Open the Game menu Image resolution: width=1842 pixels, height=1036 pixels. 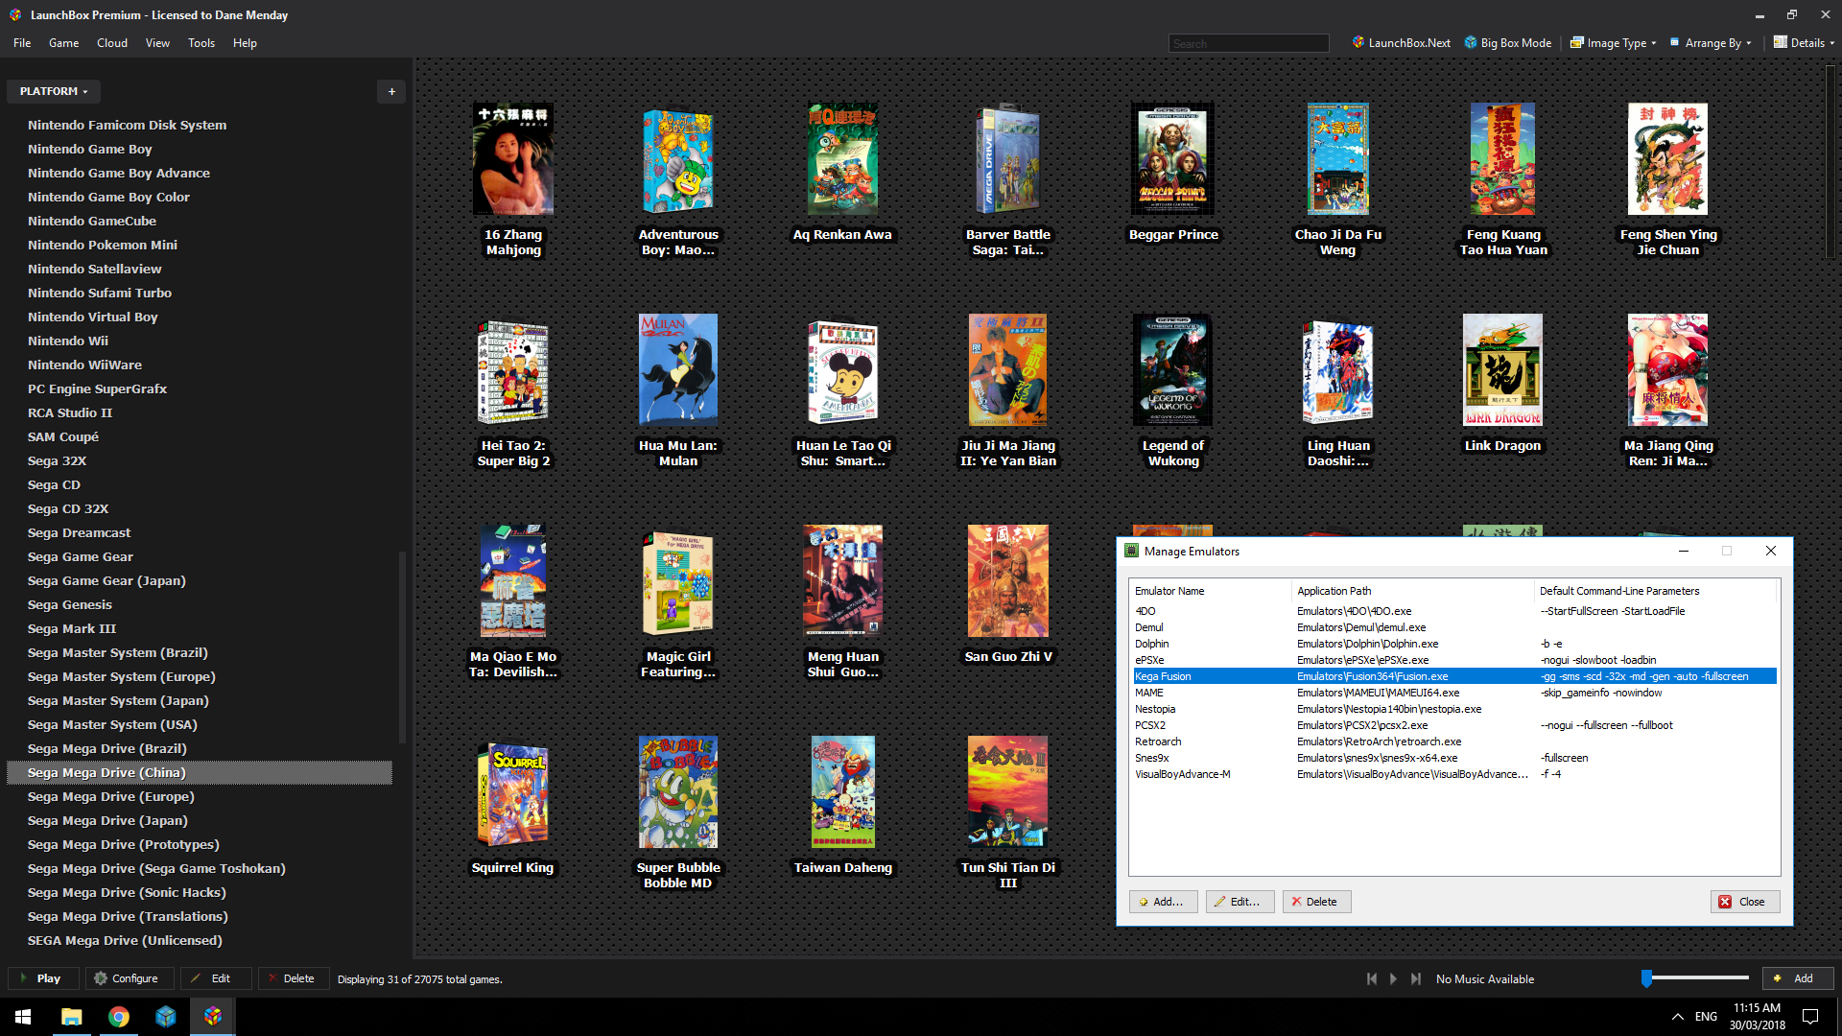pyautogui.click(x=64, y=43)
